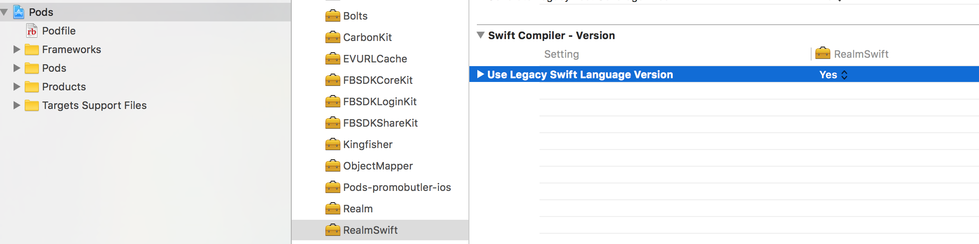Open the Yes value popup for legacy Swift
The height and width of the screenshot is (244, 979).
(x=833, y=75)
